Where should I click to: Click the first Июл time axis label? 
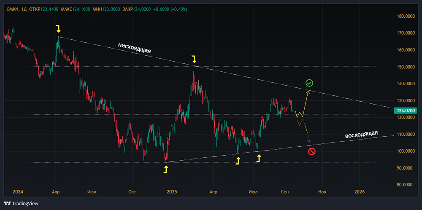[x=92, y=192]
